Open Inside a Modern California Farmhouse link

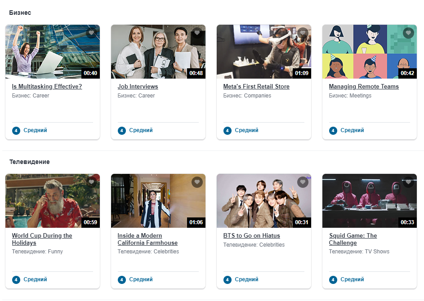(x=147, y=239)
